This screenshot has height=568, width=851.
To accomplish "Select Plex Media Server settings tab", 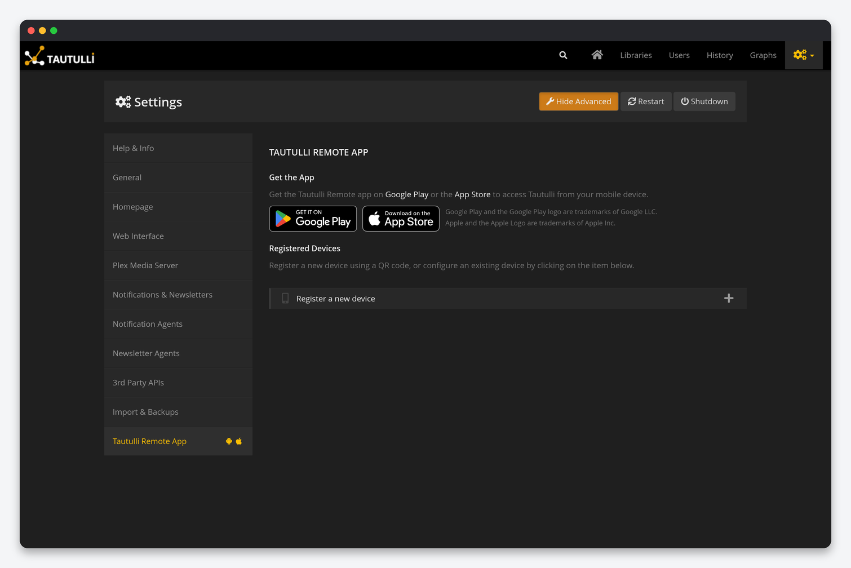I will (178, 265).
